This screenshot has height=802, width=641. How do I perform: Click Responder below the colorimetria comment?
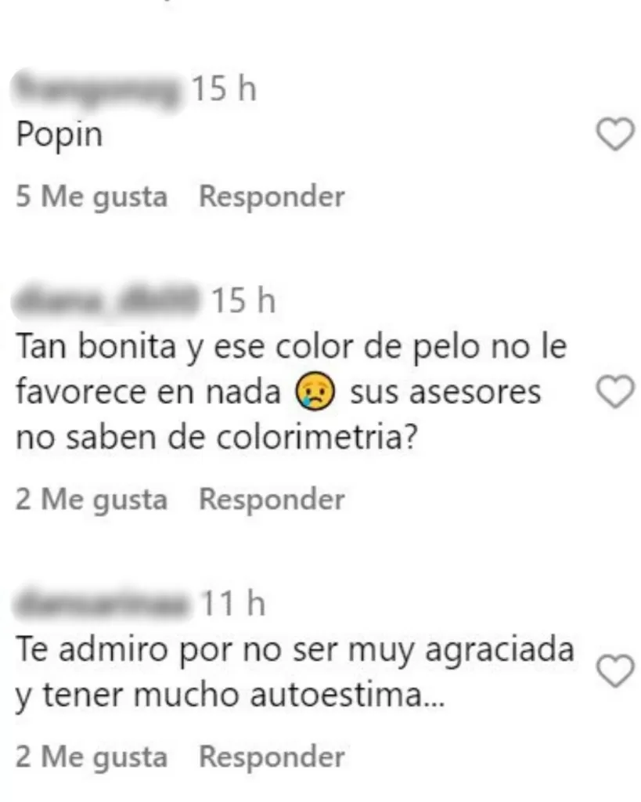[x=272, y=500]
